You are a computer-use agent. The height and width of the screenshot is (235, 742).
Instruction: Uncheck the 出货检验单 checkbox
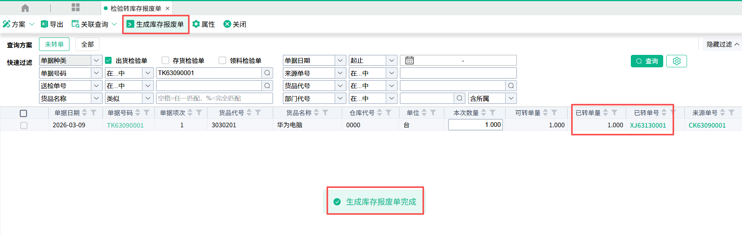click(x=108, y=60)
